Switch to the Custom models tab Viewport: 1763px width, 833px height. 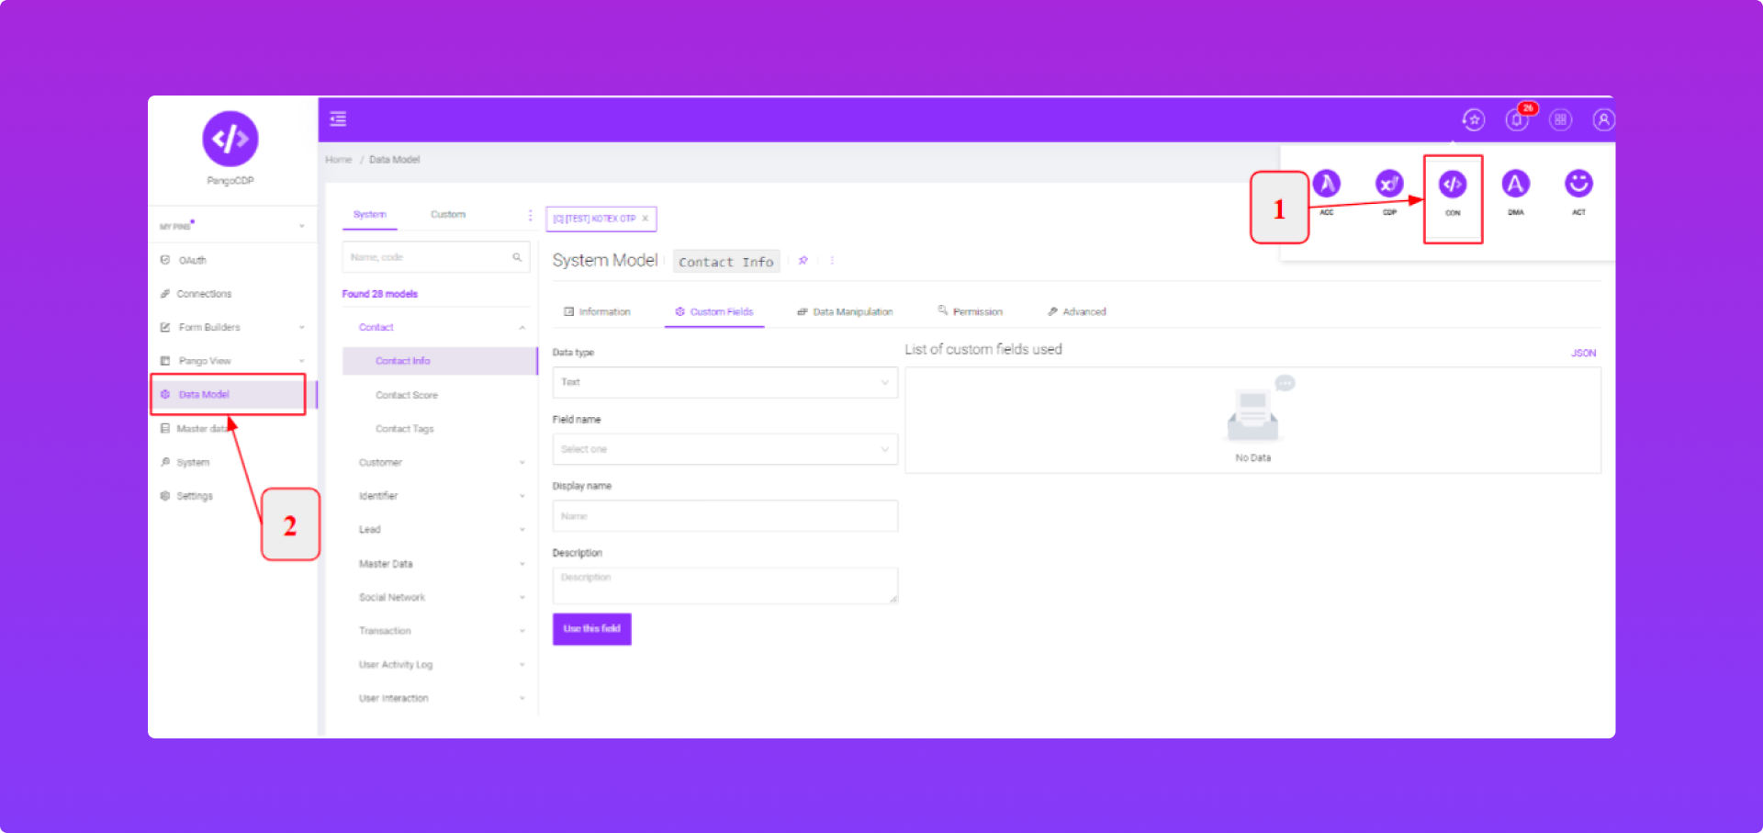tap(448, 215)
